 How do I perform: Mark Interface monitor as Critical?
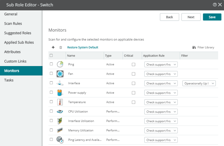[x=134, y=83]
